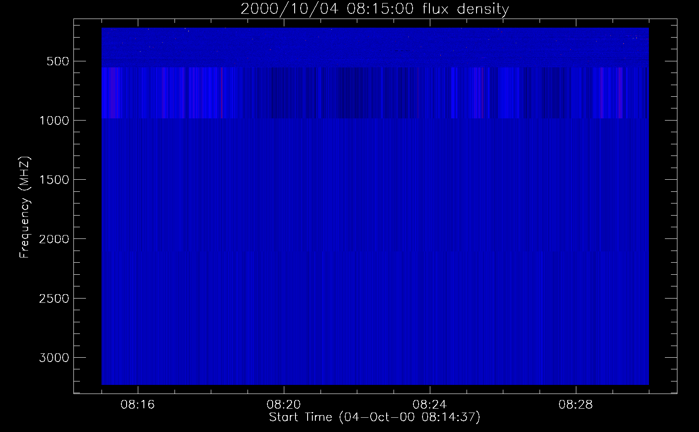
Task: Click the 08:20 time tick label
Action: 283,405
